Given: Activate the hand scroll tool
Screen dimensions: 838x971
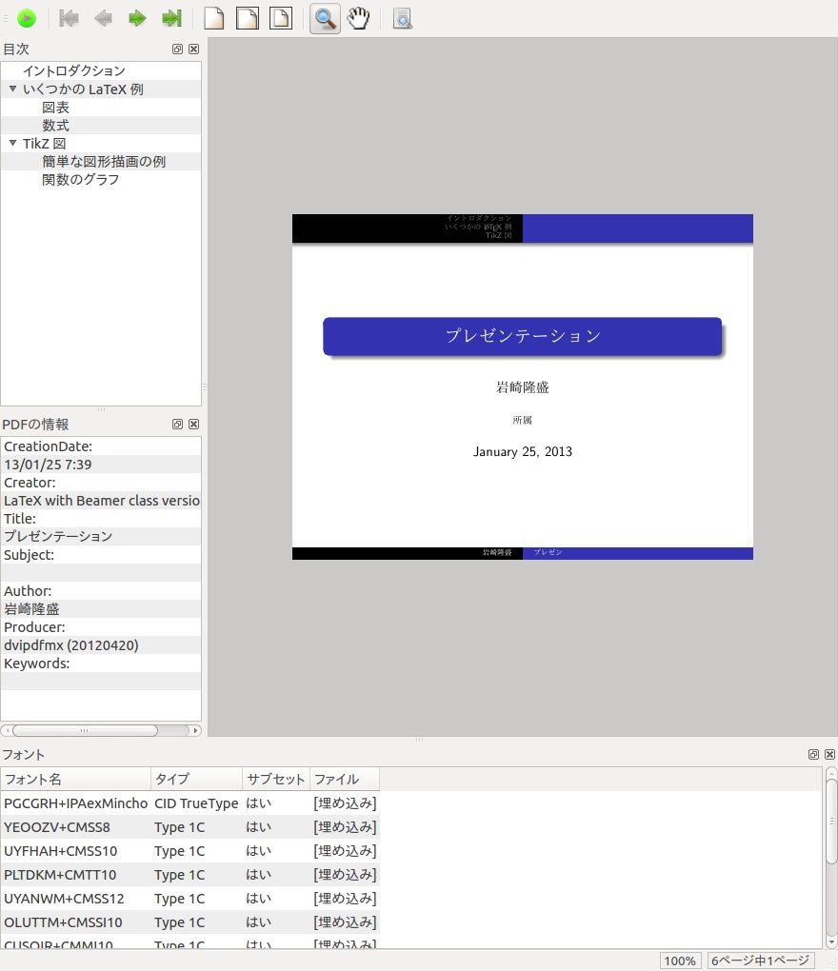Looking at the screenshot, I should pos(359,19).
